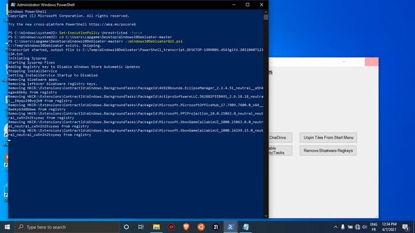The width and height of the screenshot is (415, 233).
Task: Click the .\Windows10DebloaterGUI.ps1 command text
Action: 154,41
